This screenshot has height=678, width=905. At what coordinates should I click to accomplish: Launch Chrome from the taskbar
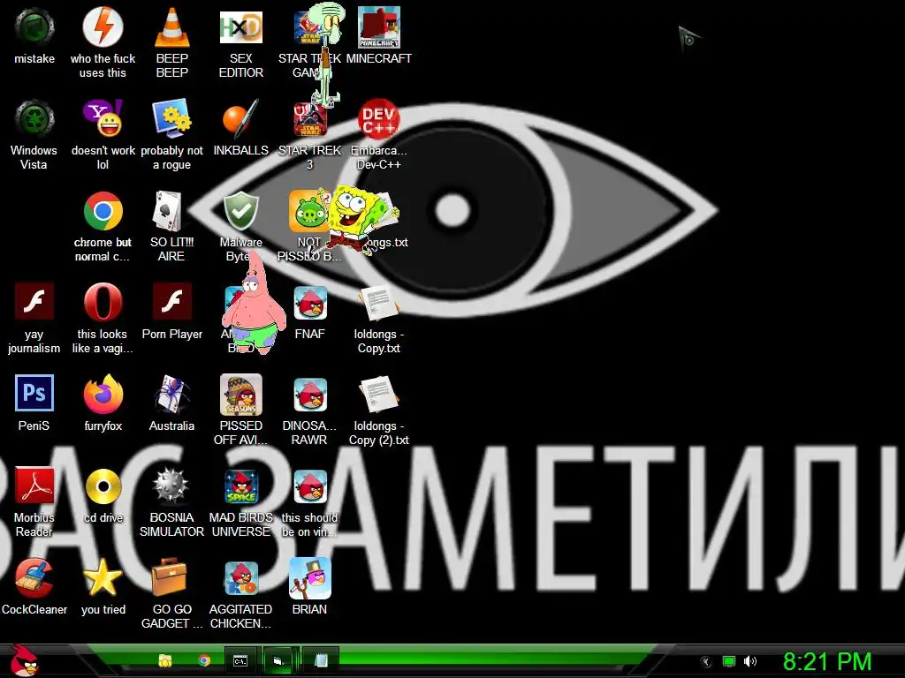204,660
